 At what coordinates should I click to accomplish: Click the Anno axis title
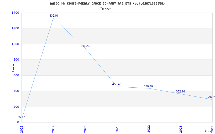click(x=208, y=131)
